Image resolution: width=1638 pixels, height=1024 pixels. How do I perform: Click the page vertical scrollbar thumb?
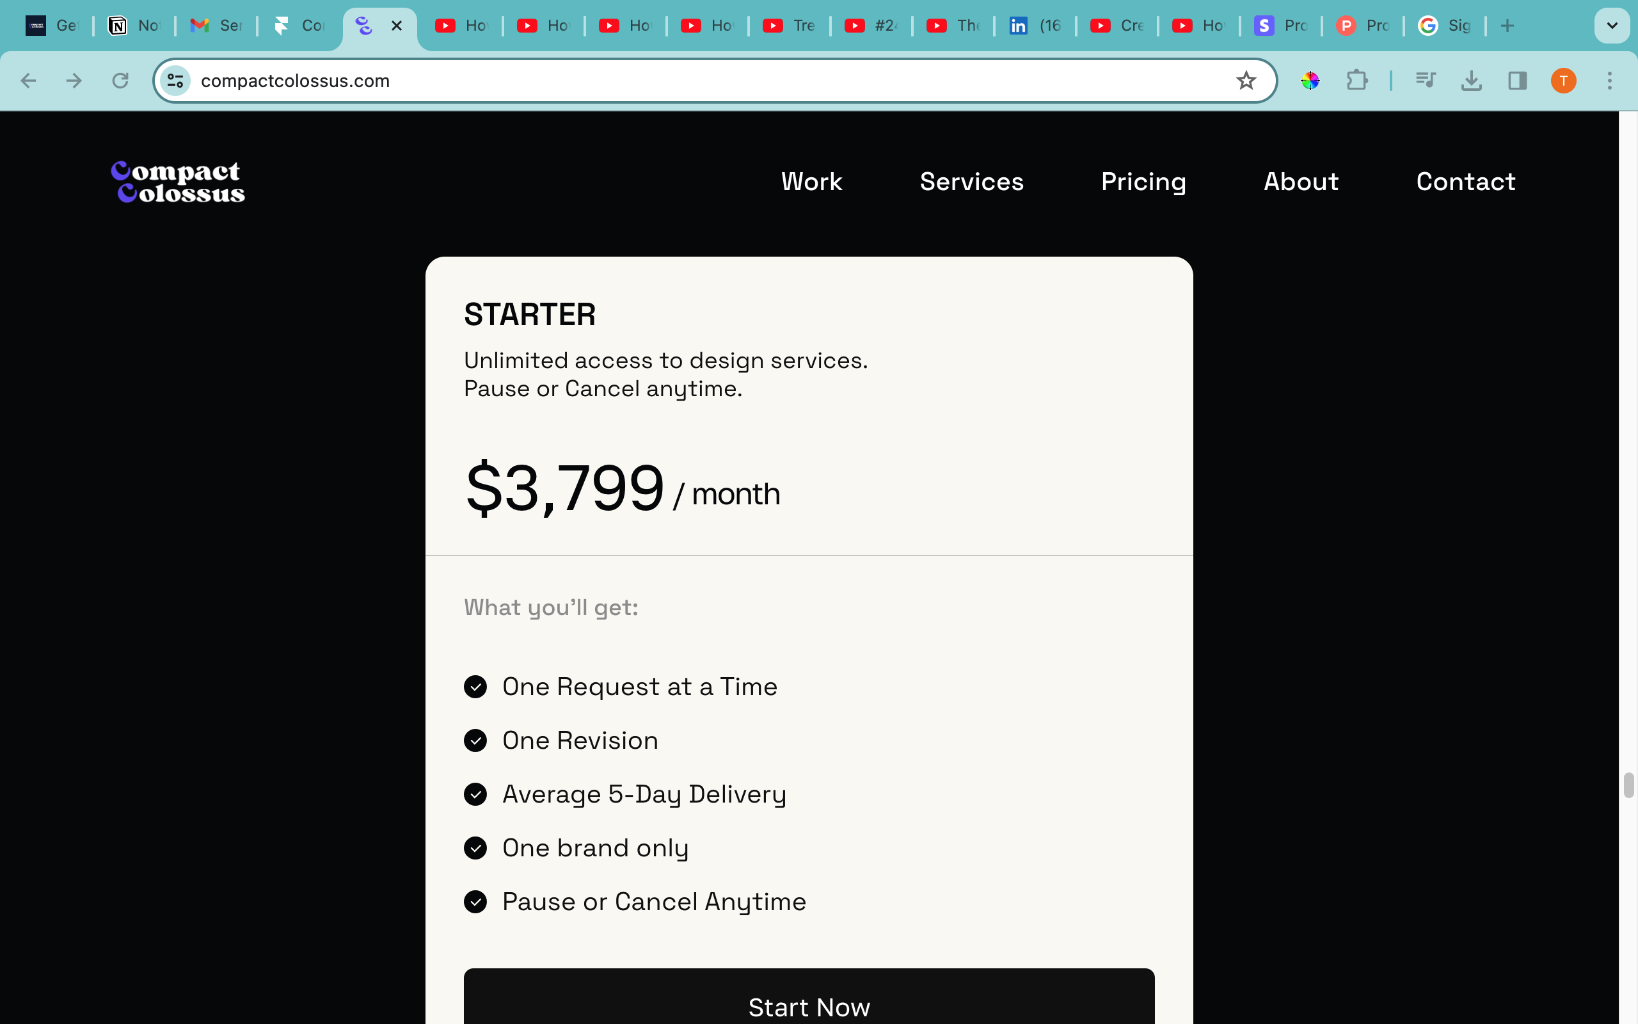pyautogui.click(x=1628, y=785)
